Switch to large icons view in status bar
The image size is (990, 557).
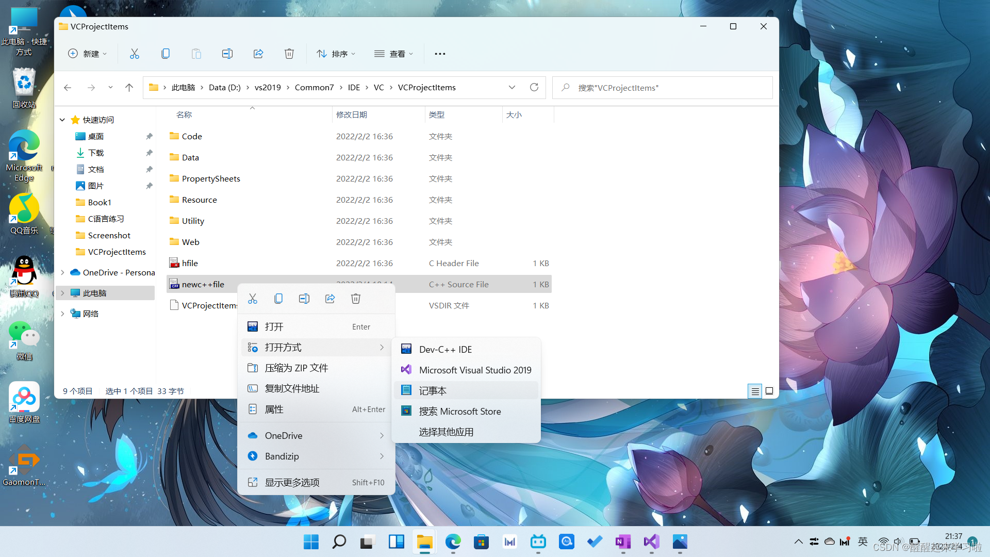(769, 391)
